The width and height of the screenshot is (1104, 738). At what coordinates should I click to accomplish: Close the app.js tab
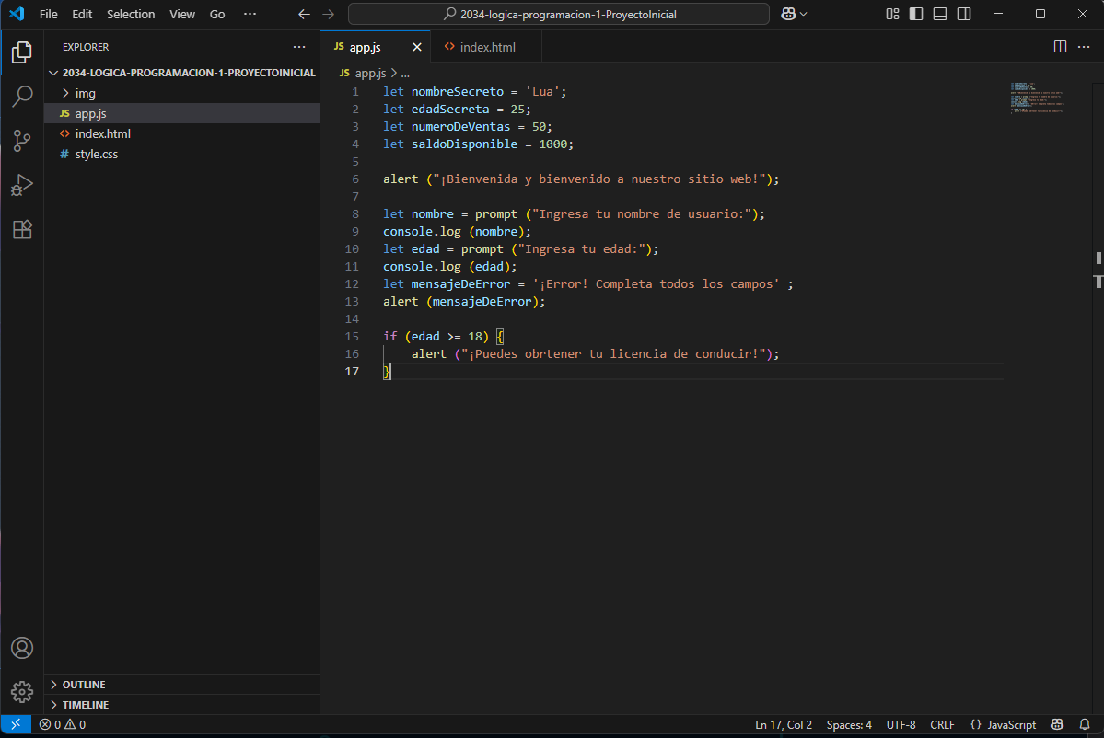click(x=417, y=47)
